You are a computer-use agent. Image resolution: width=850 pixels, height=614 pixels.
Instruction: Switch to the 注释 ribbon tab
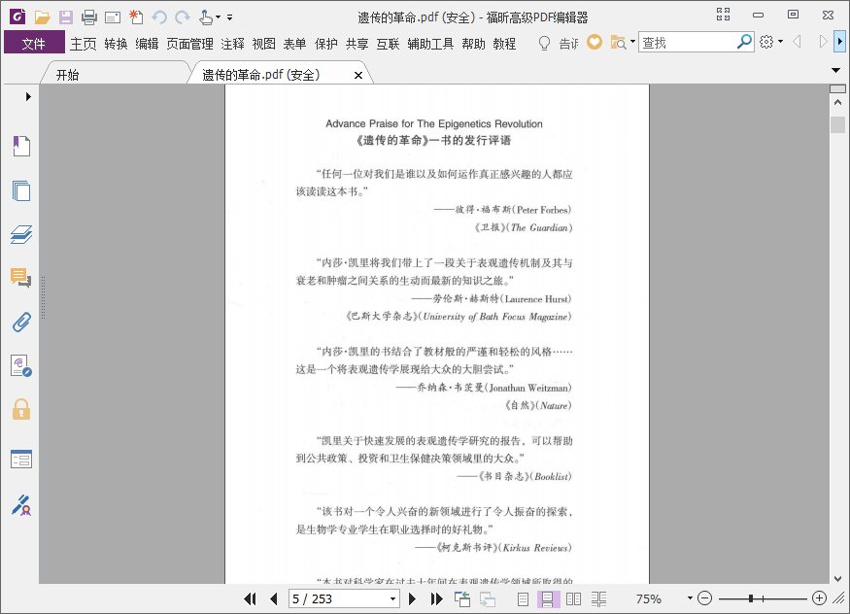pyautogui.click(x=232, y=44)
